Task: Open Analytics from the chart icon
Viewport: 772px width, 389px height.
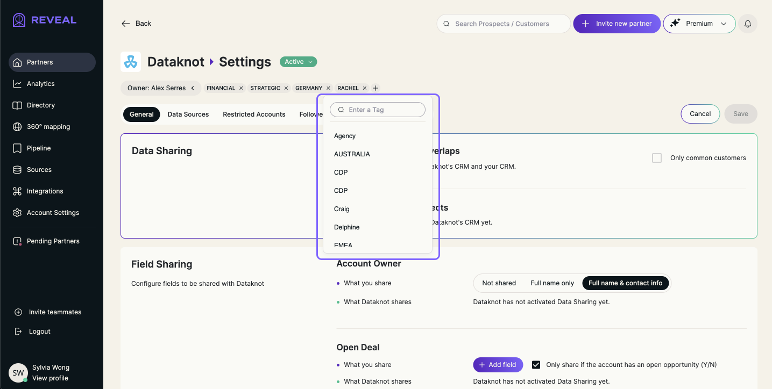Action: click(18, 84)
